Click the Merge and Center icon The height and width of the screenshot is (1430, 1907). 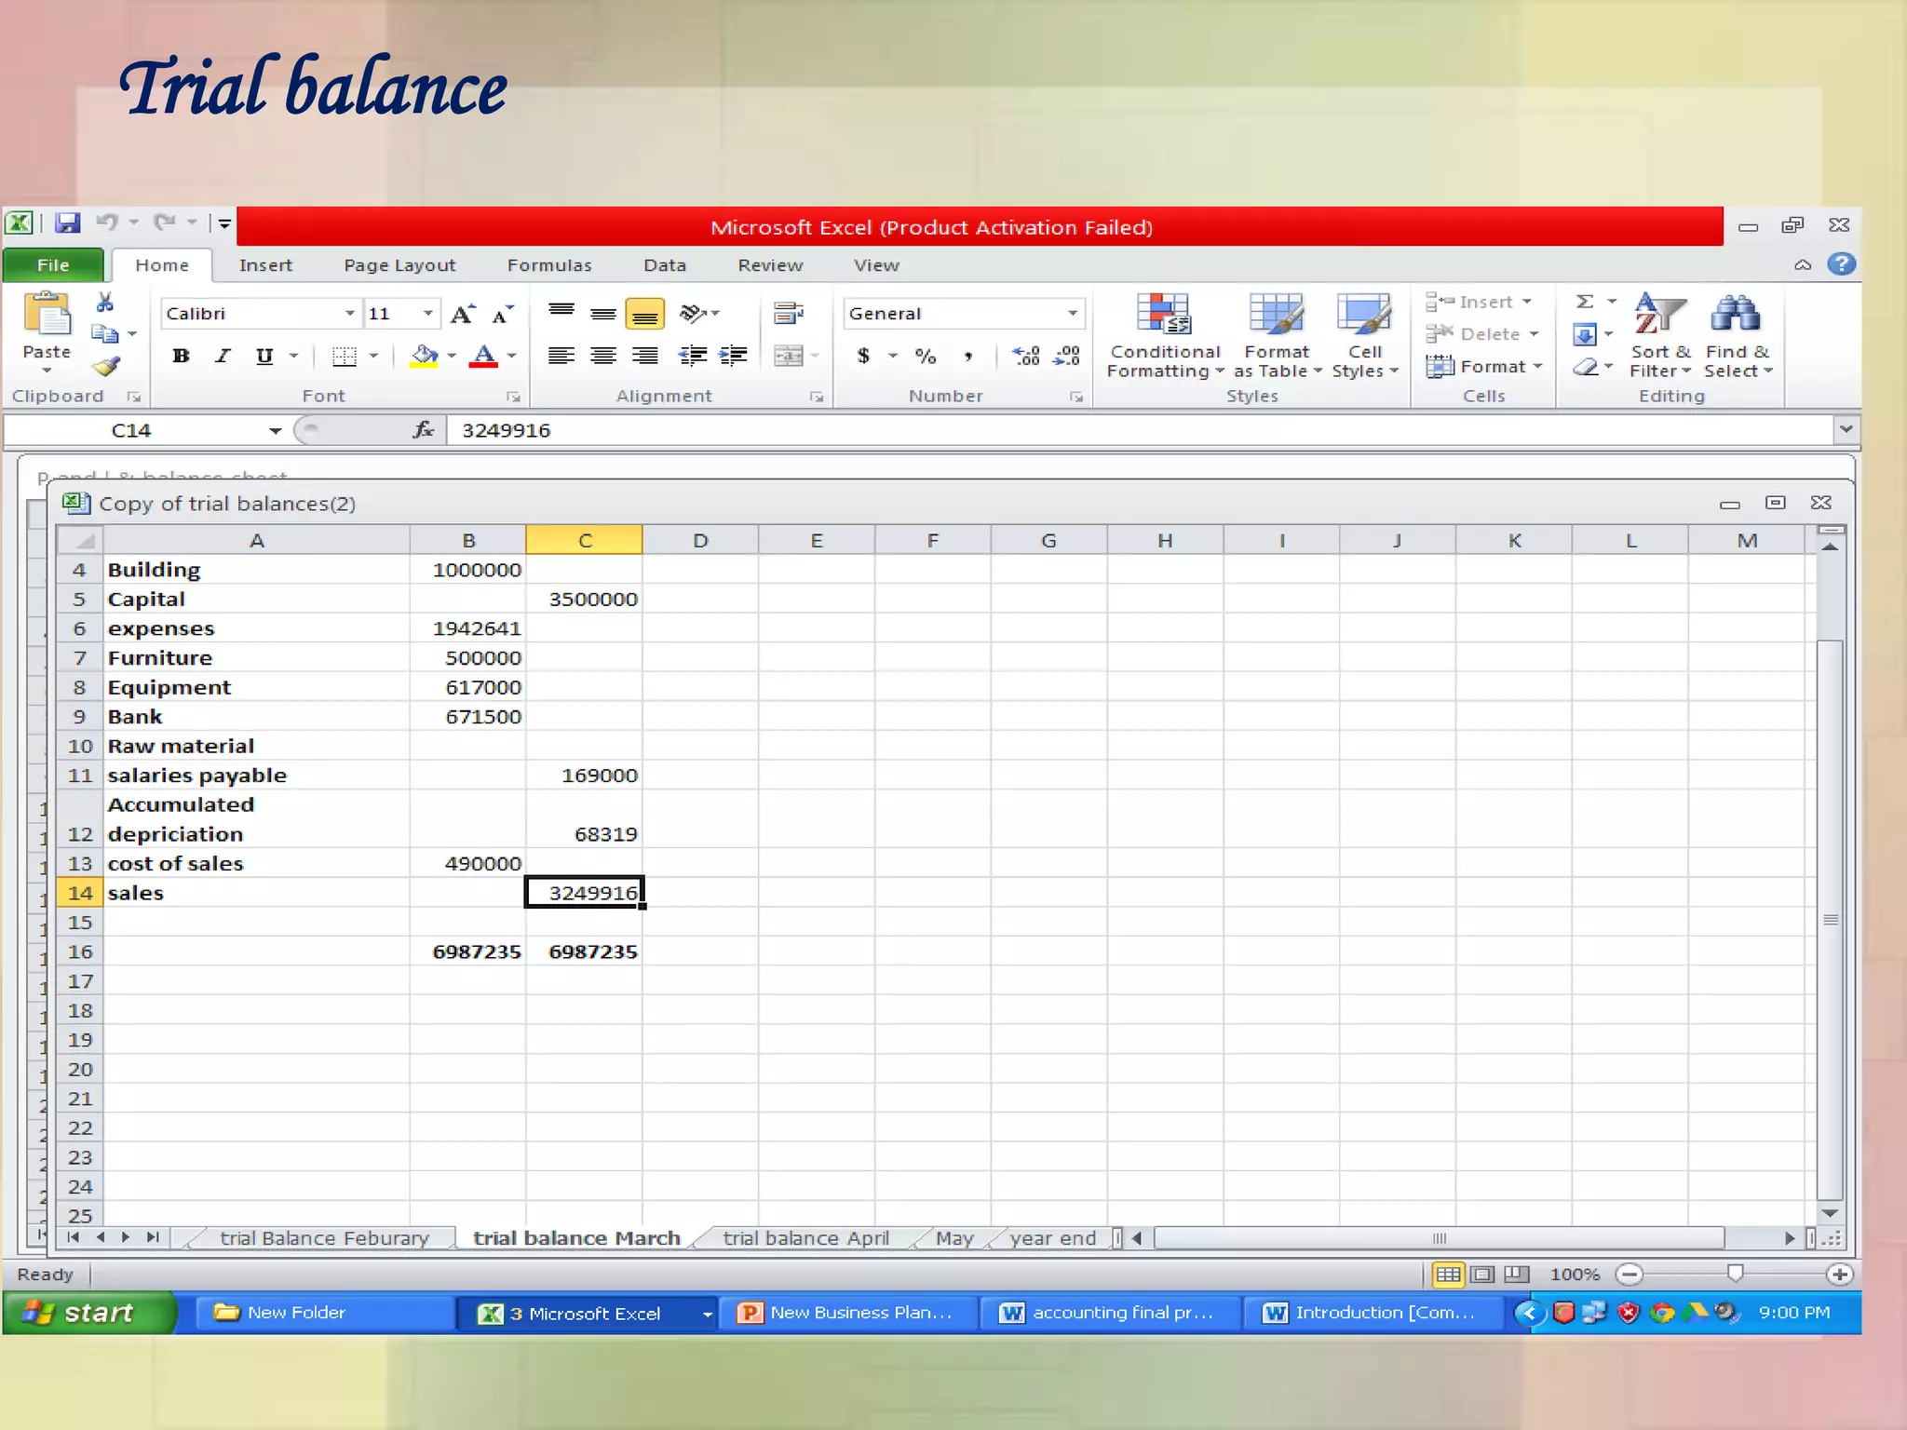788,356
